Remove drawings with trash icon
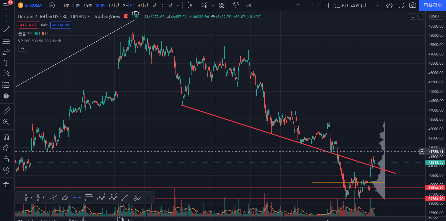The height and width of the screenshot is (221, 446). (6, 185)
